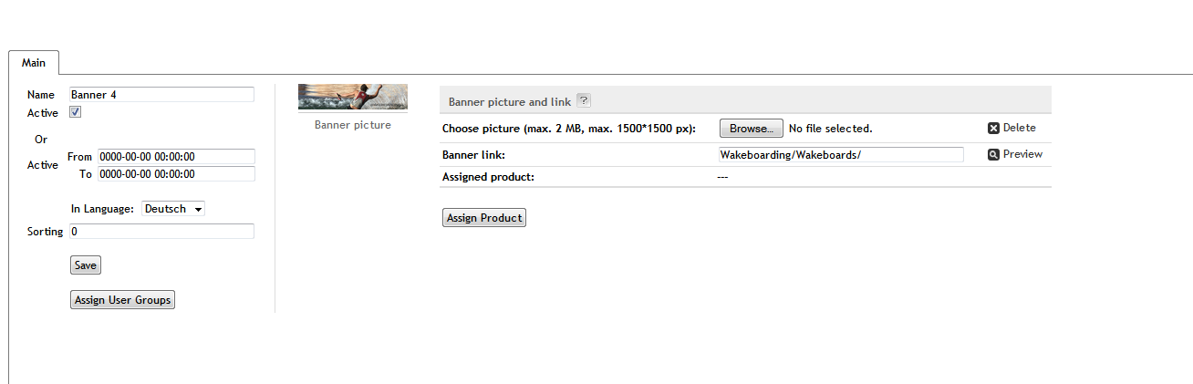Open the In Language dropdown
The height and width of the screenshot is (384, 1193).
173,209
